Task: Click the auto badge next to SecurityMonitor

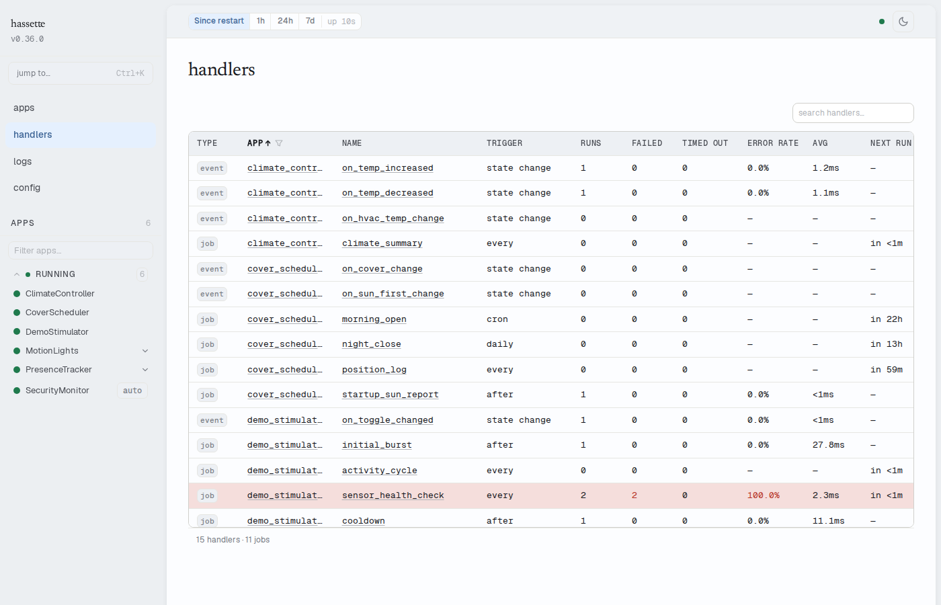Action: click(x=132, y=391)
